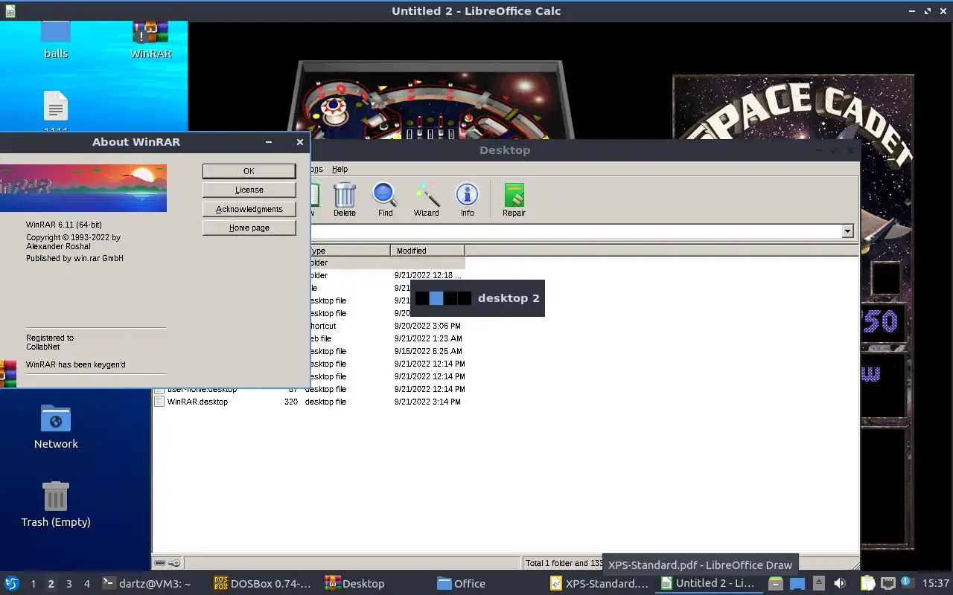
Task: Switch to DOSBox 0.74 taskbar entry
Action: coord(264,584)
